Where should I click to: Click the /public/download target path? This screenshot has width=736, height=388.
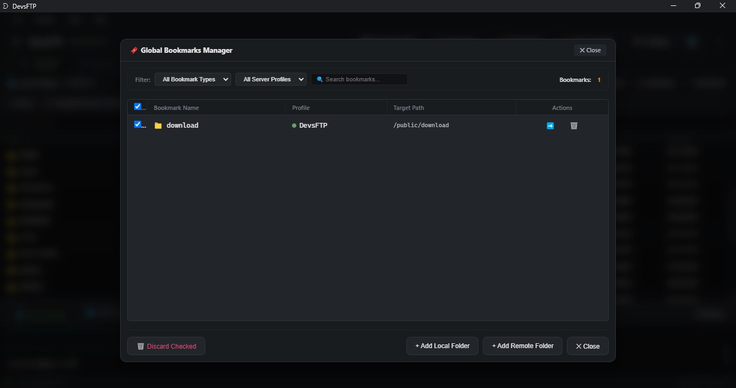coord(421,125)
